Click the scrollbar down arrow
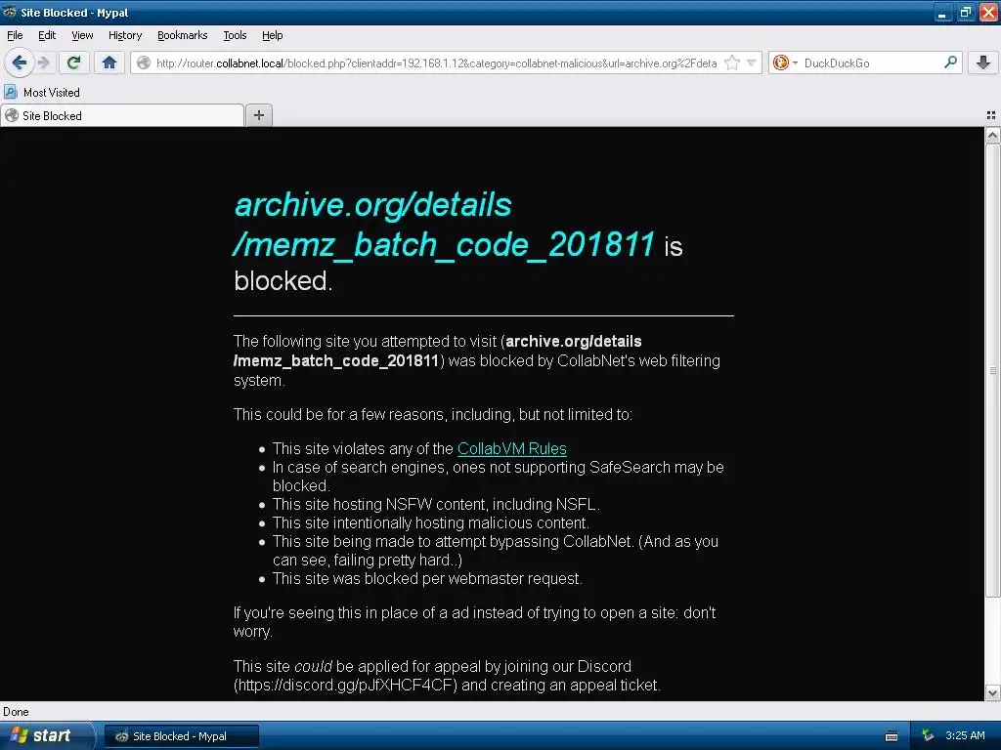Screen dimensions: 1001x750 pos(993,692)
